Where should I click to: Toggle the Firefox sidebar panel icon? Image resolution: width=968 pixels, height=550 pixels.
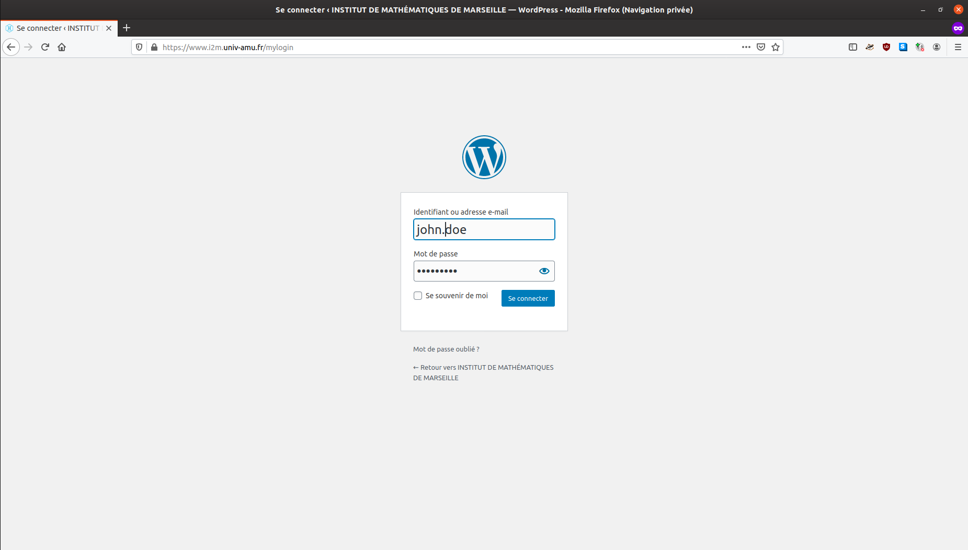[853, 47]
